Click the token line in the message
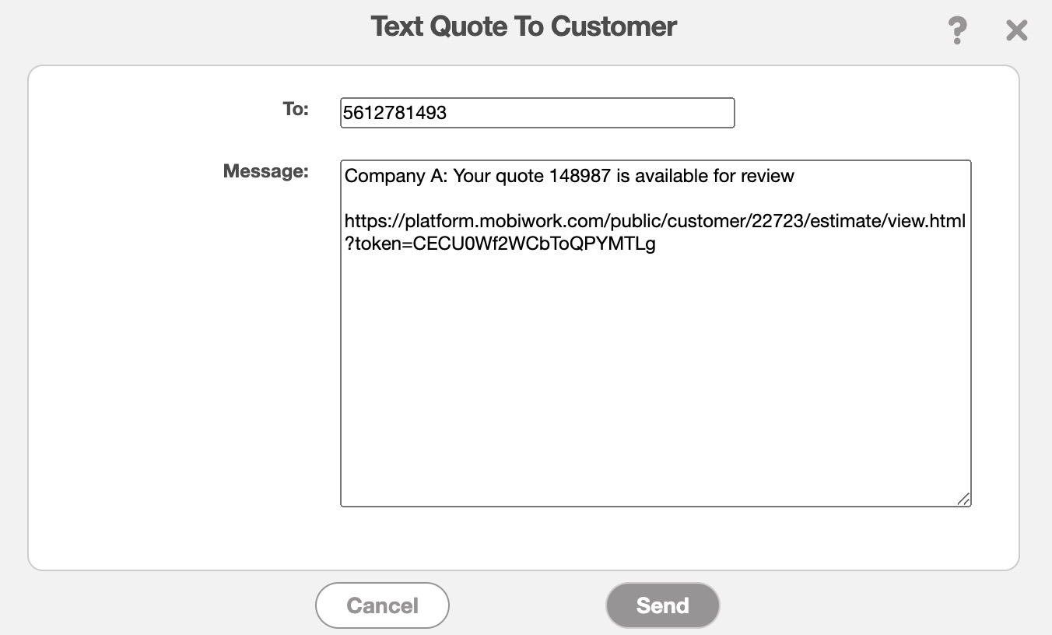 point(500,244)
